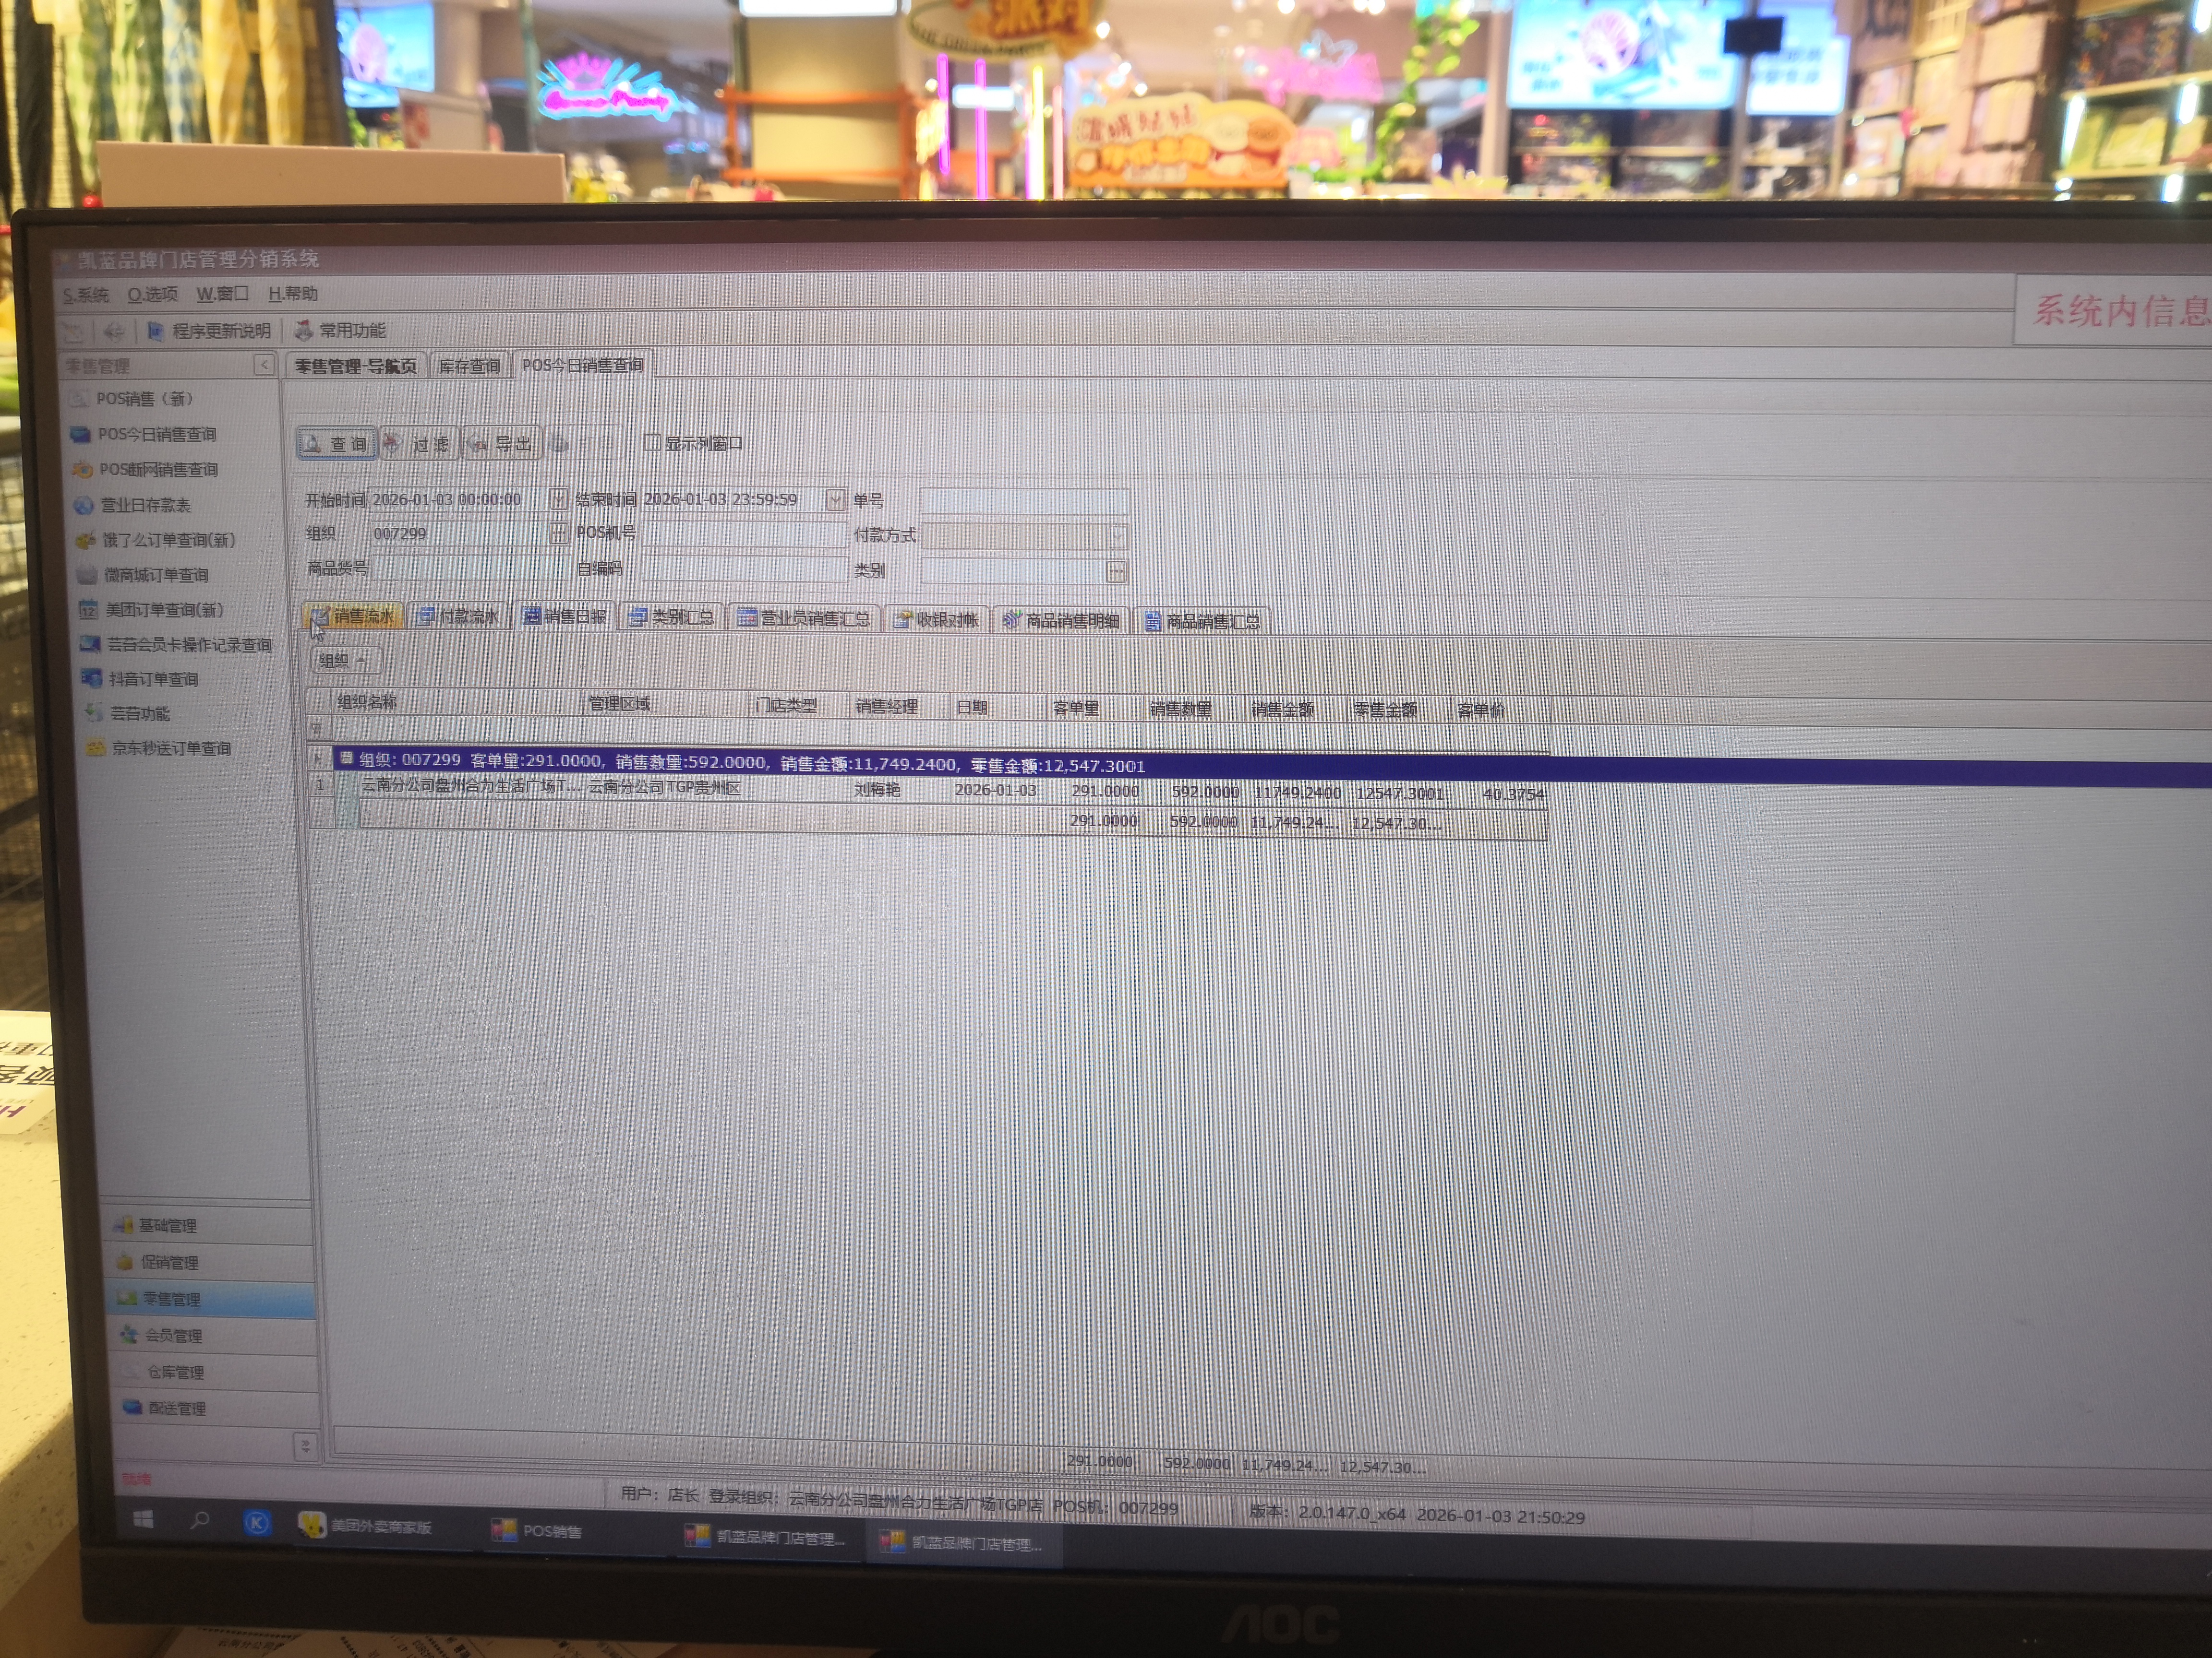Image resolution: width=2212 pixels, height=1658 pixels.
Task: Click the 组织 browse ellipsis button
Action: 558,533
